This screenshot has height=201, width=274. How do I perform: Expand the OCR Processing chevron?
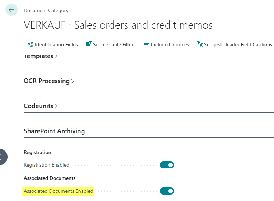coord(73,81)
